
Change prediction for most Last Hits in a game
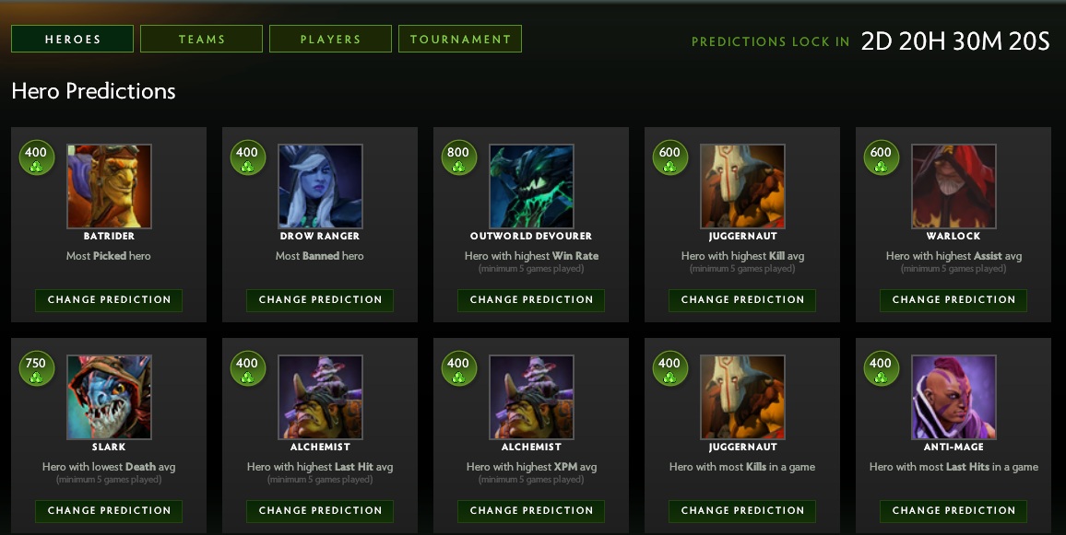953,511
